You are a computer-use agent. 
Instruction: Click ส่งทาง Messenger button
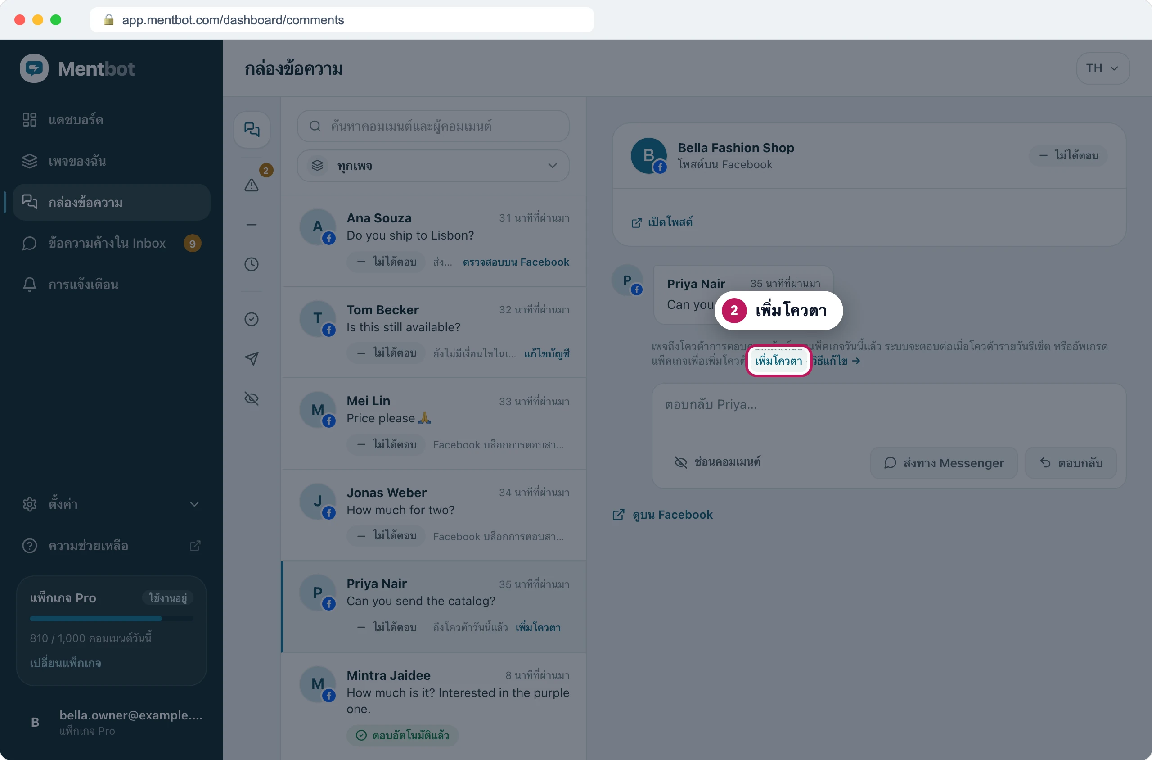(x=944, y=463)
